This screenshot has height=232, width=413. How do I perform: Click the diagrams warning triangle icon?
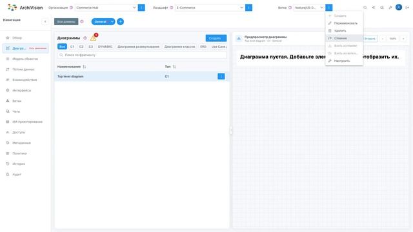[x=94, y=38]
